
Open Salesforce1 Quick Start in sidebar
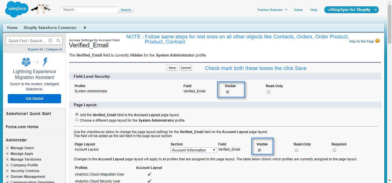(28, 114)
